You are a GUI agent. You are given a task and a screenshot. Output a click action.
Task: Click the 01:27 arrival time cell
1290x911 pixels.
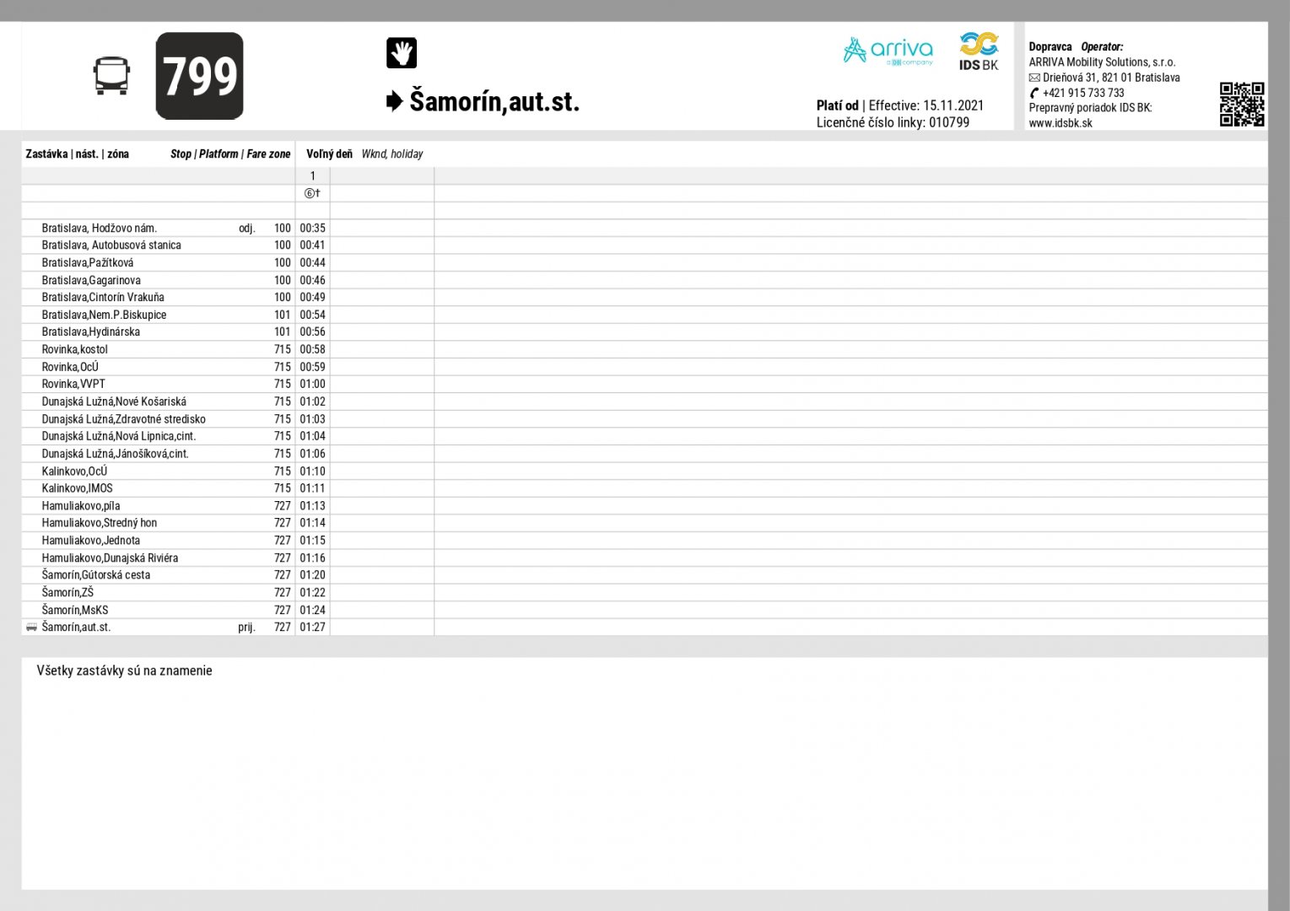312,627
